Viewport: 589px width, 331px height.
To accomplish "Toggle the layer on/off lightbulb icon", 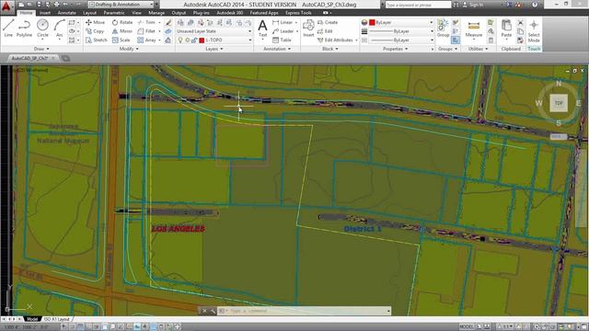I will pyautogui.click(x=180, y=40).
